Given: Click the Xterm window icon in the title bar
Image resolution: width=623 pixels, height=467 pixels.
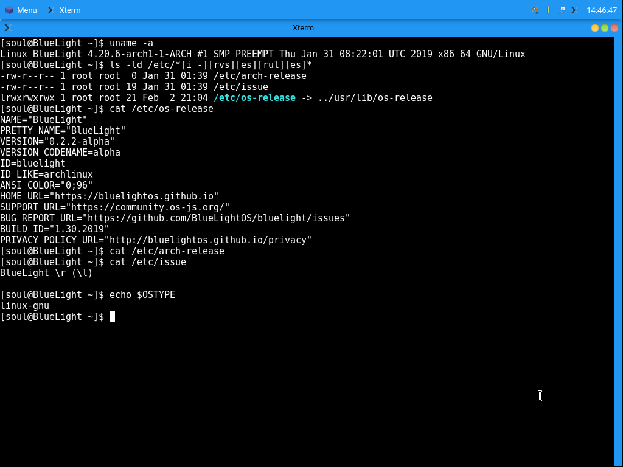Looking at the screenshot, I should [8, 27].
